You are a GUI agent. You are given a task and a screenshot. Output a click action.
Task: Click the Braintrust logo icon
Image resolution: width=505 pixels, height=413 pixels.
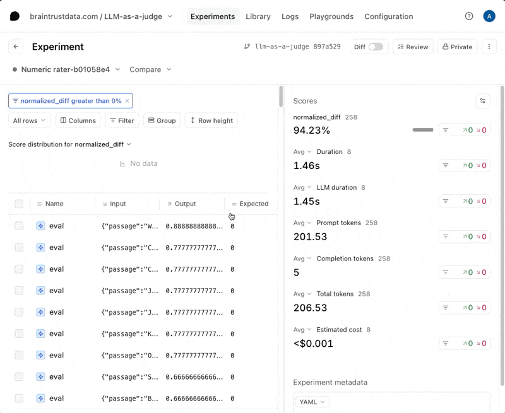pos(15,16)
